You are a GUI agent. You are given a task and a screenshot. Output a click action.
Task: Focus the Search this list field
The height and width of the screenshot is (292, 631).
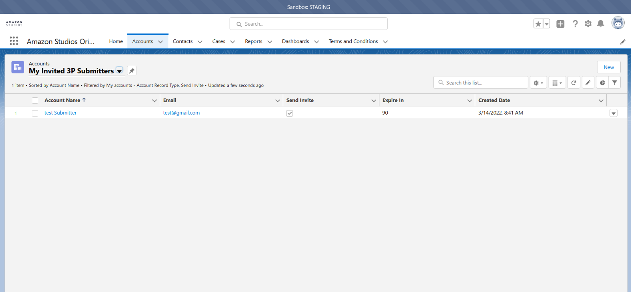tap(481, 83)
